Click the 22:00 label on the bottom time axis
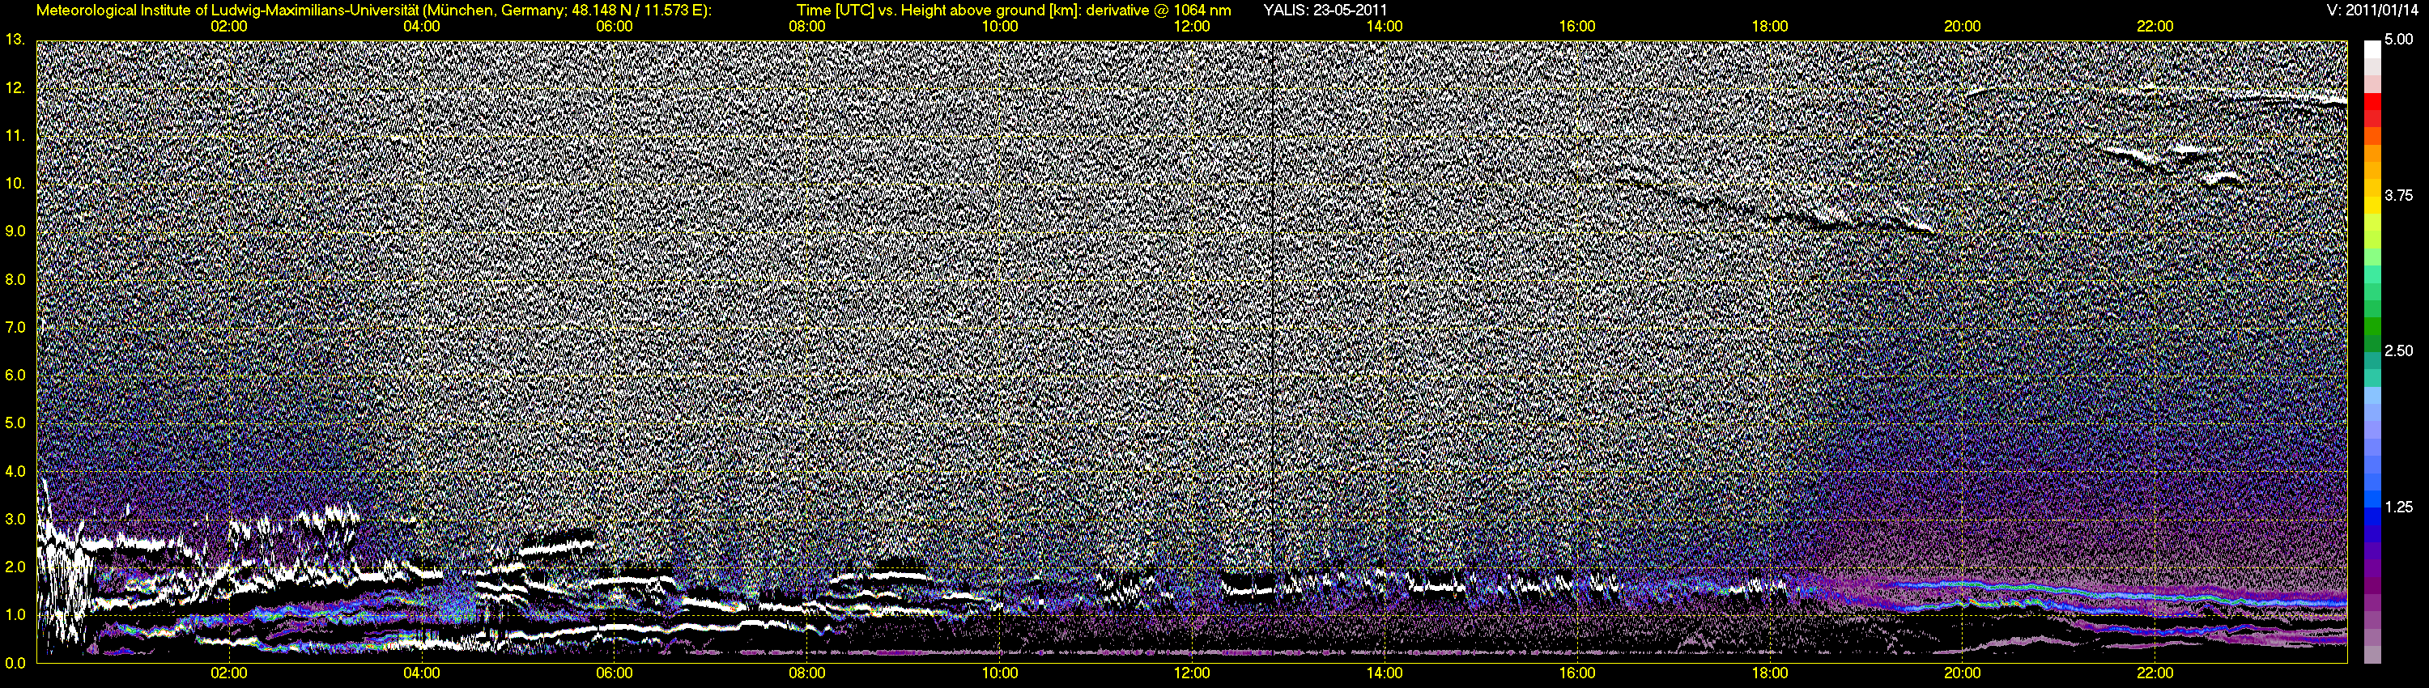The image size is (2429, 688). coord(2155,673)
